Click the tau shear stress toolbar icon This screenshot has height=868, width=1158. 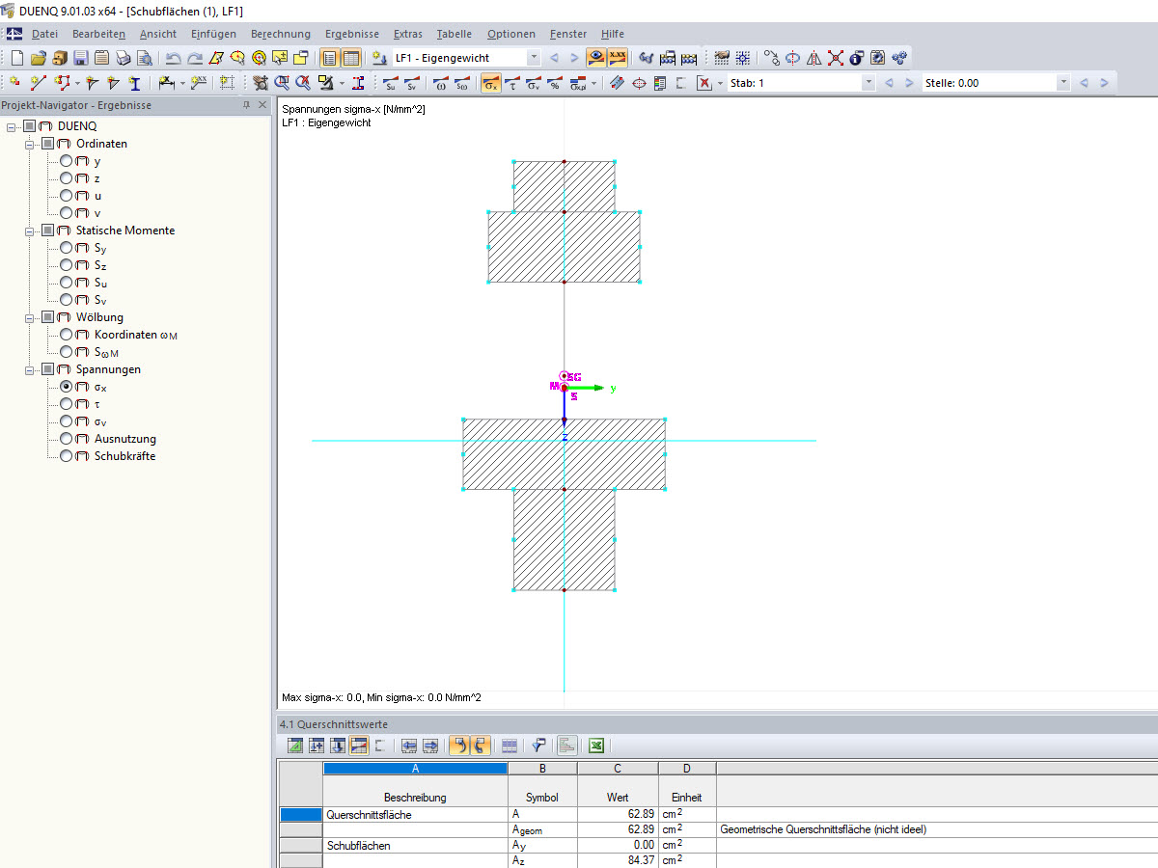(x=511, y=83)
